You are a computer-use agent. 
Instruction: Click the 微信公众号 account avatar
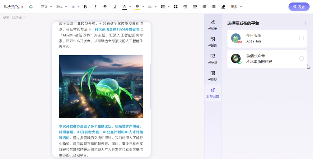click(x=236, y=58)
